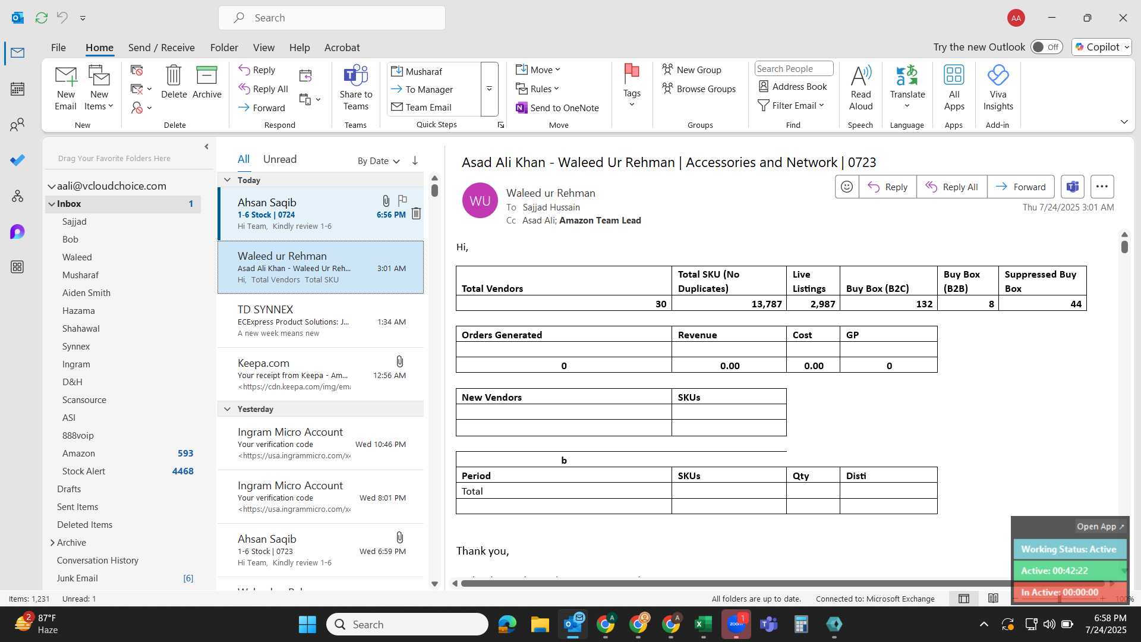1141x642 pixels.
Task: Collapse the Yesterday group header
Action: coord(227,409)
